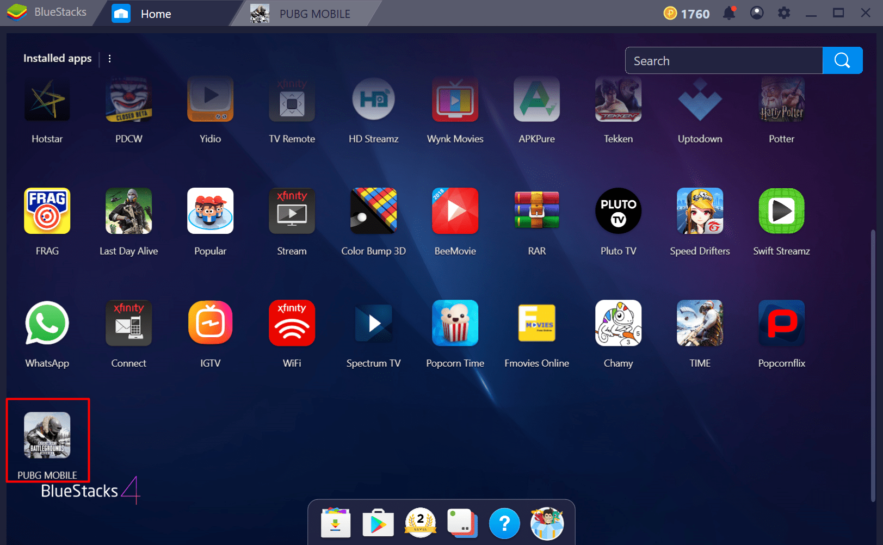Launch Color Bump 3D
Screen dimensions: 883x545
pos(374,211)
